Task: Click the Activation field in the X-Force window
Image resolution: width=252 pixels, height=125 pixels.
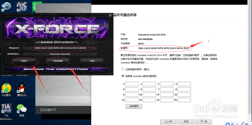Action: pos(60,54)
